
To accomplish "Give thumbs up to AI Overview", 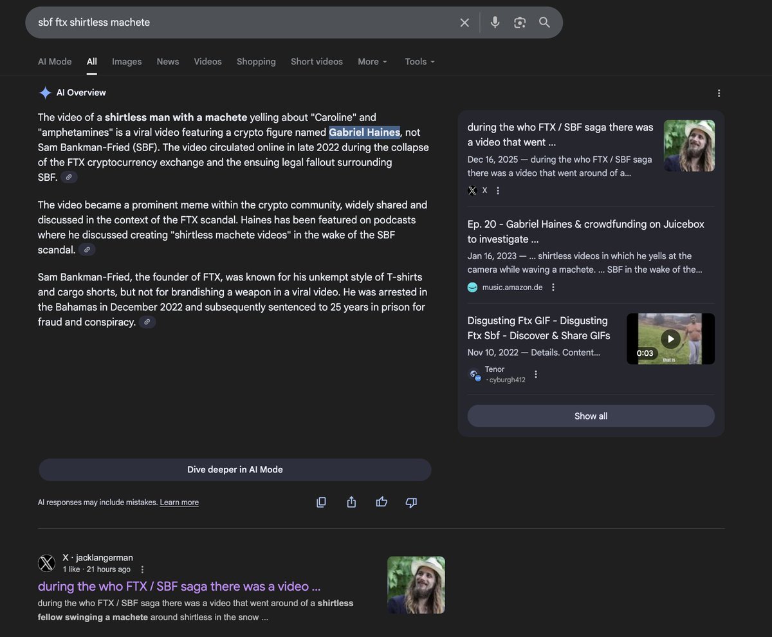I will pos(381,502).
